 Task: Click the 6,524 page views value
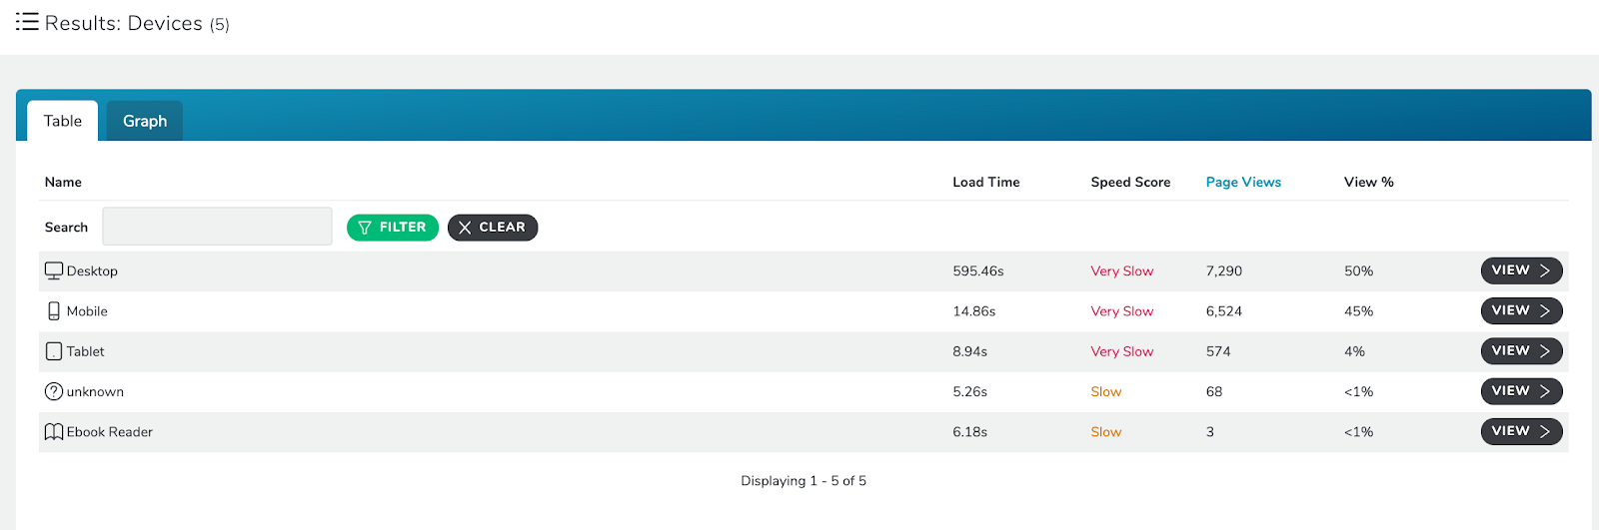tap(1223, 311)
